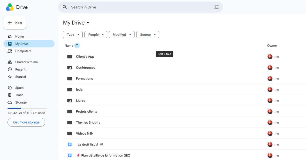The width and height of the screenshot is (306, 160).
Task: Click the Iede folder icon
Action: click(x=70, y=89)
